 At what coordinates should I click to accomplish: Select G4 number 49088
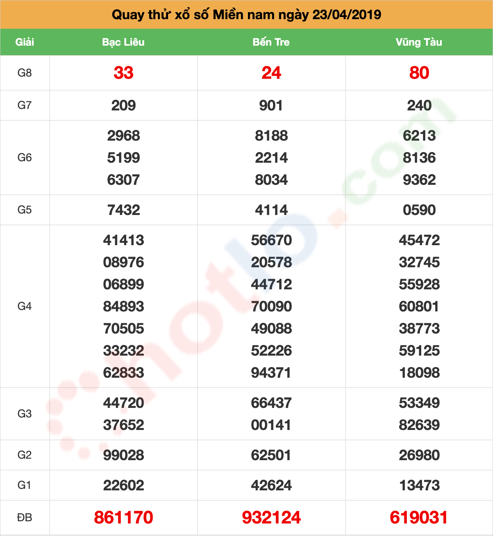click(271, 329)
